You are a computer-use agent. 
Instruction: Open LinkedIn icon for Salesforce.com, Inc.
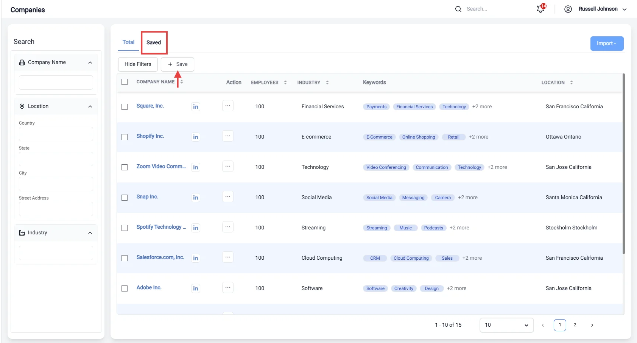click(196, 258)
